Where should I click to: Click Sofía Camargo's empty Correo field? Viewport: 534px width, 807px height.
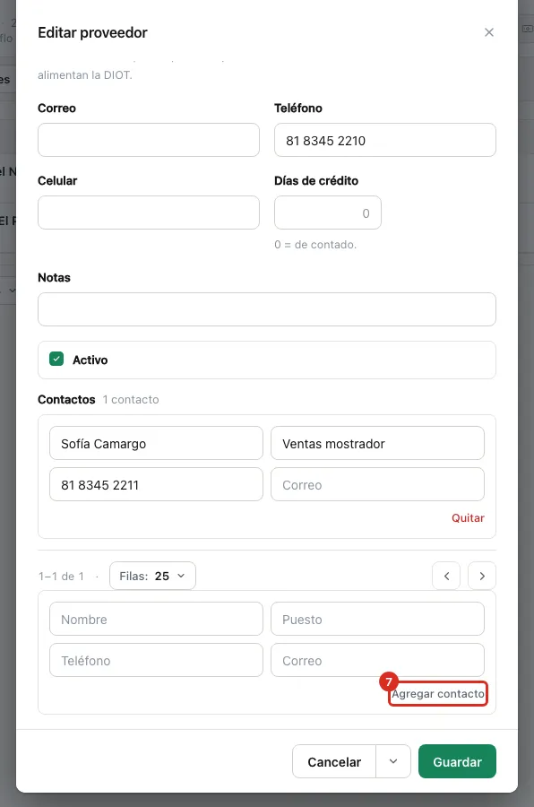pyautogui.click(x=377, y=484)
